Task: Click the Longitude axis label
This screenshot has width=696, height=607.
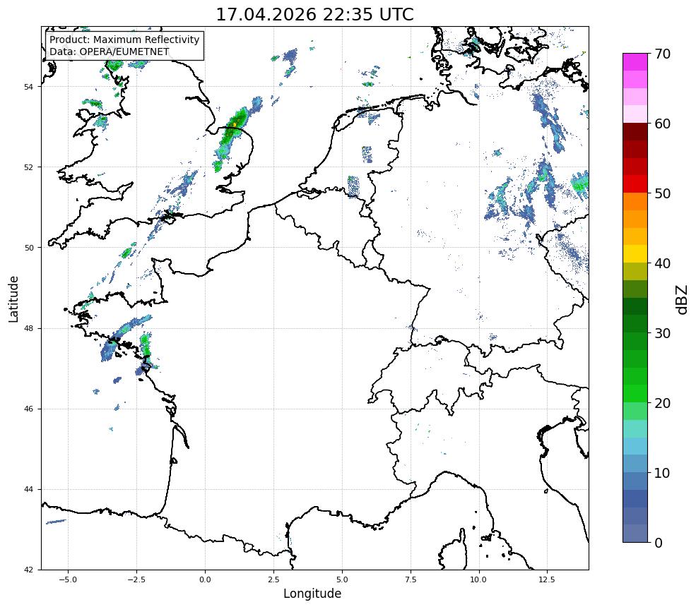Action: 312,594
